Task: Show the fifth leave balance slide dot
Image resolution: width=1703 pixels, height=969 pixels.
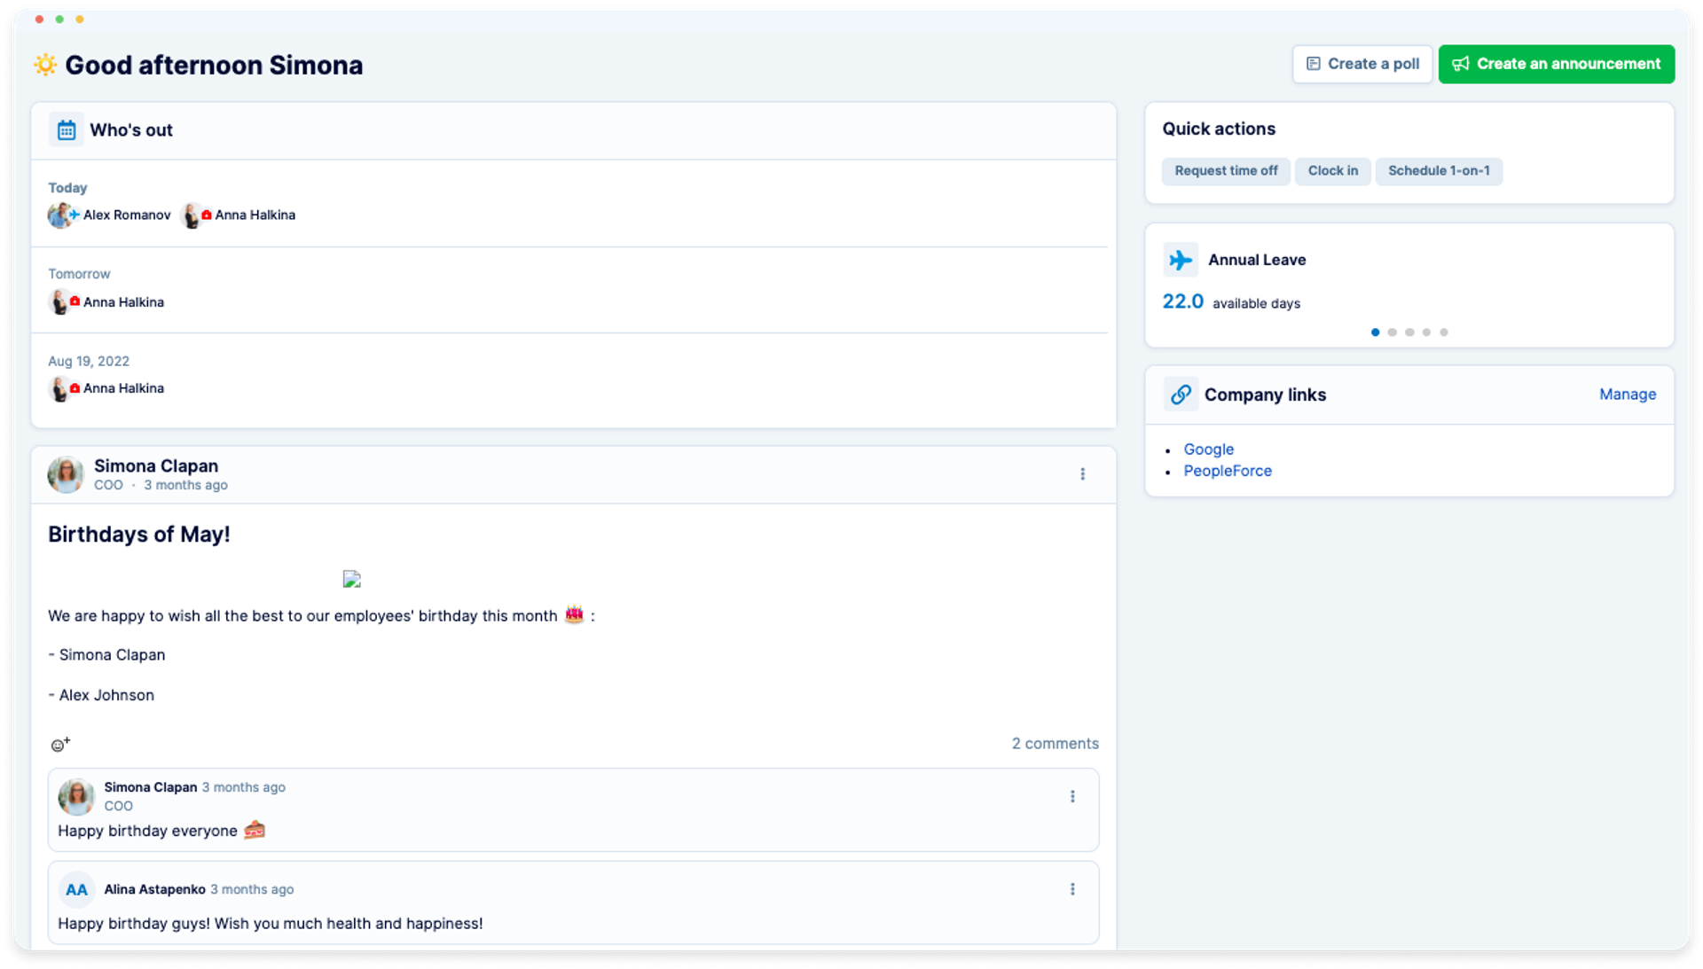Action: coord(1444,332)
